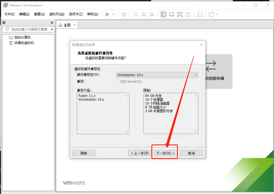The height and width of the screenshot is (194, 274).
Task: Click the Send Ctrl+Alt+Del toolbar icon
Action: click(124, 14)
